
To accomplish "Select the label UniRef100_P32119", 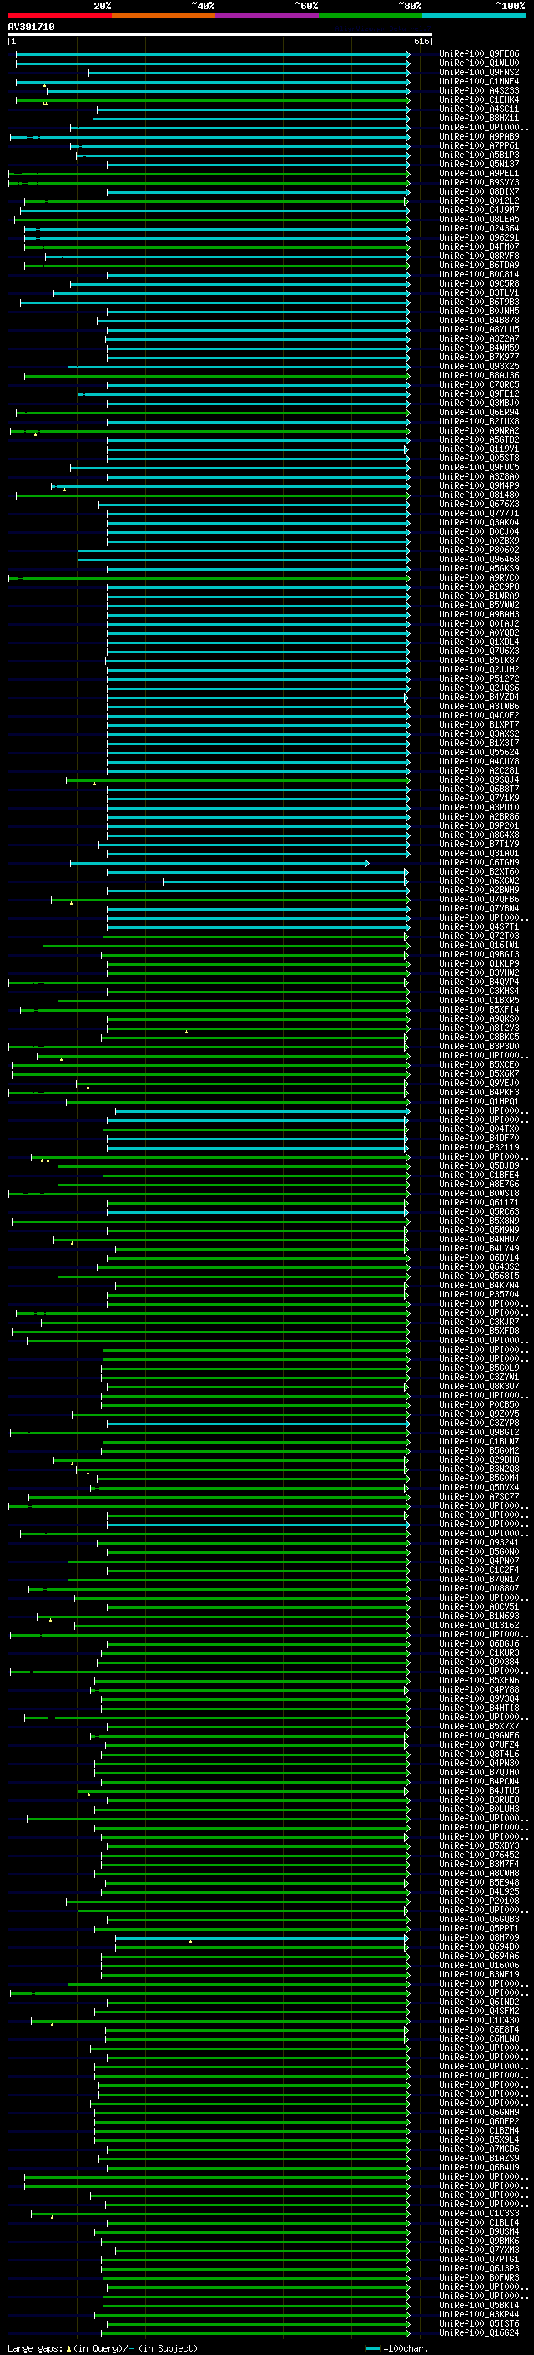I will 479,1147.
